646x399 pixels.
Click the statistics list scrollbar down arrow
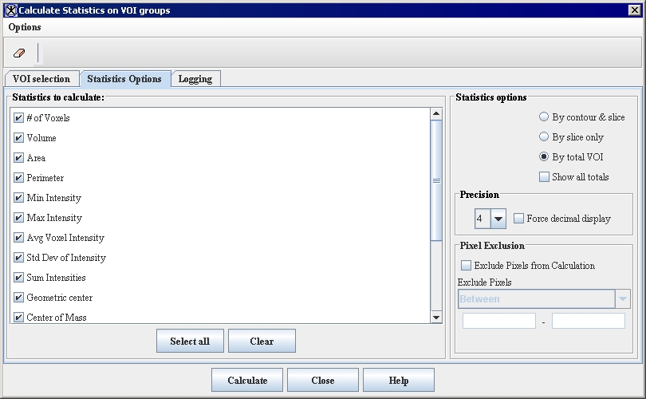click(x=436, y=318)
